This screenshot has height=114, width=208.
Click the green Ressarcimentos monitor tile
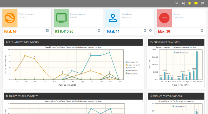61,18
